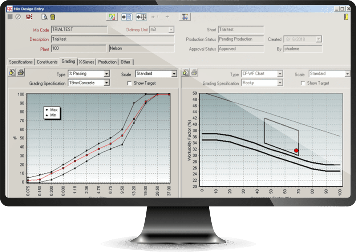Expand the Scale dropdown on the right panel
356x252 pixels.
347,73
